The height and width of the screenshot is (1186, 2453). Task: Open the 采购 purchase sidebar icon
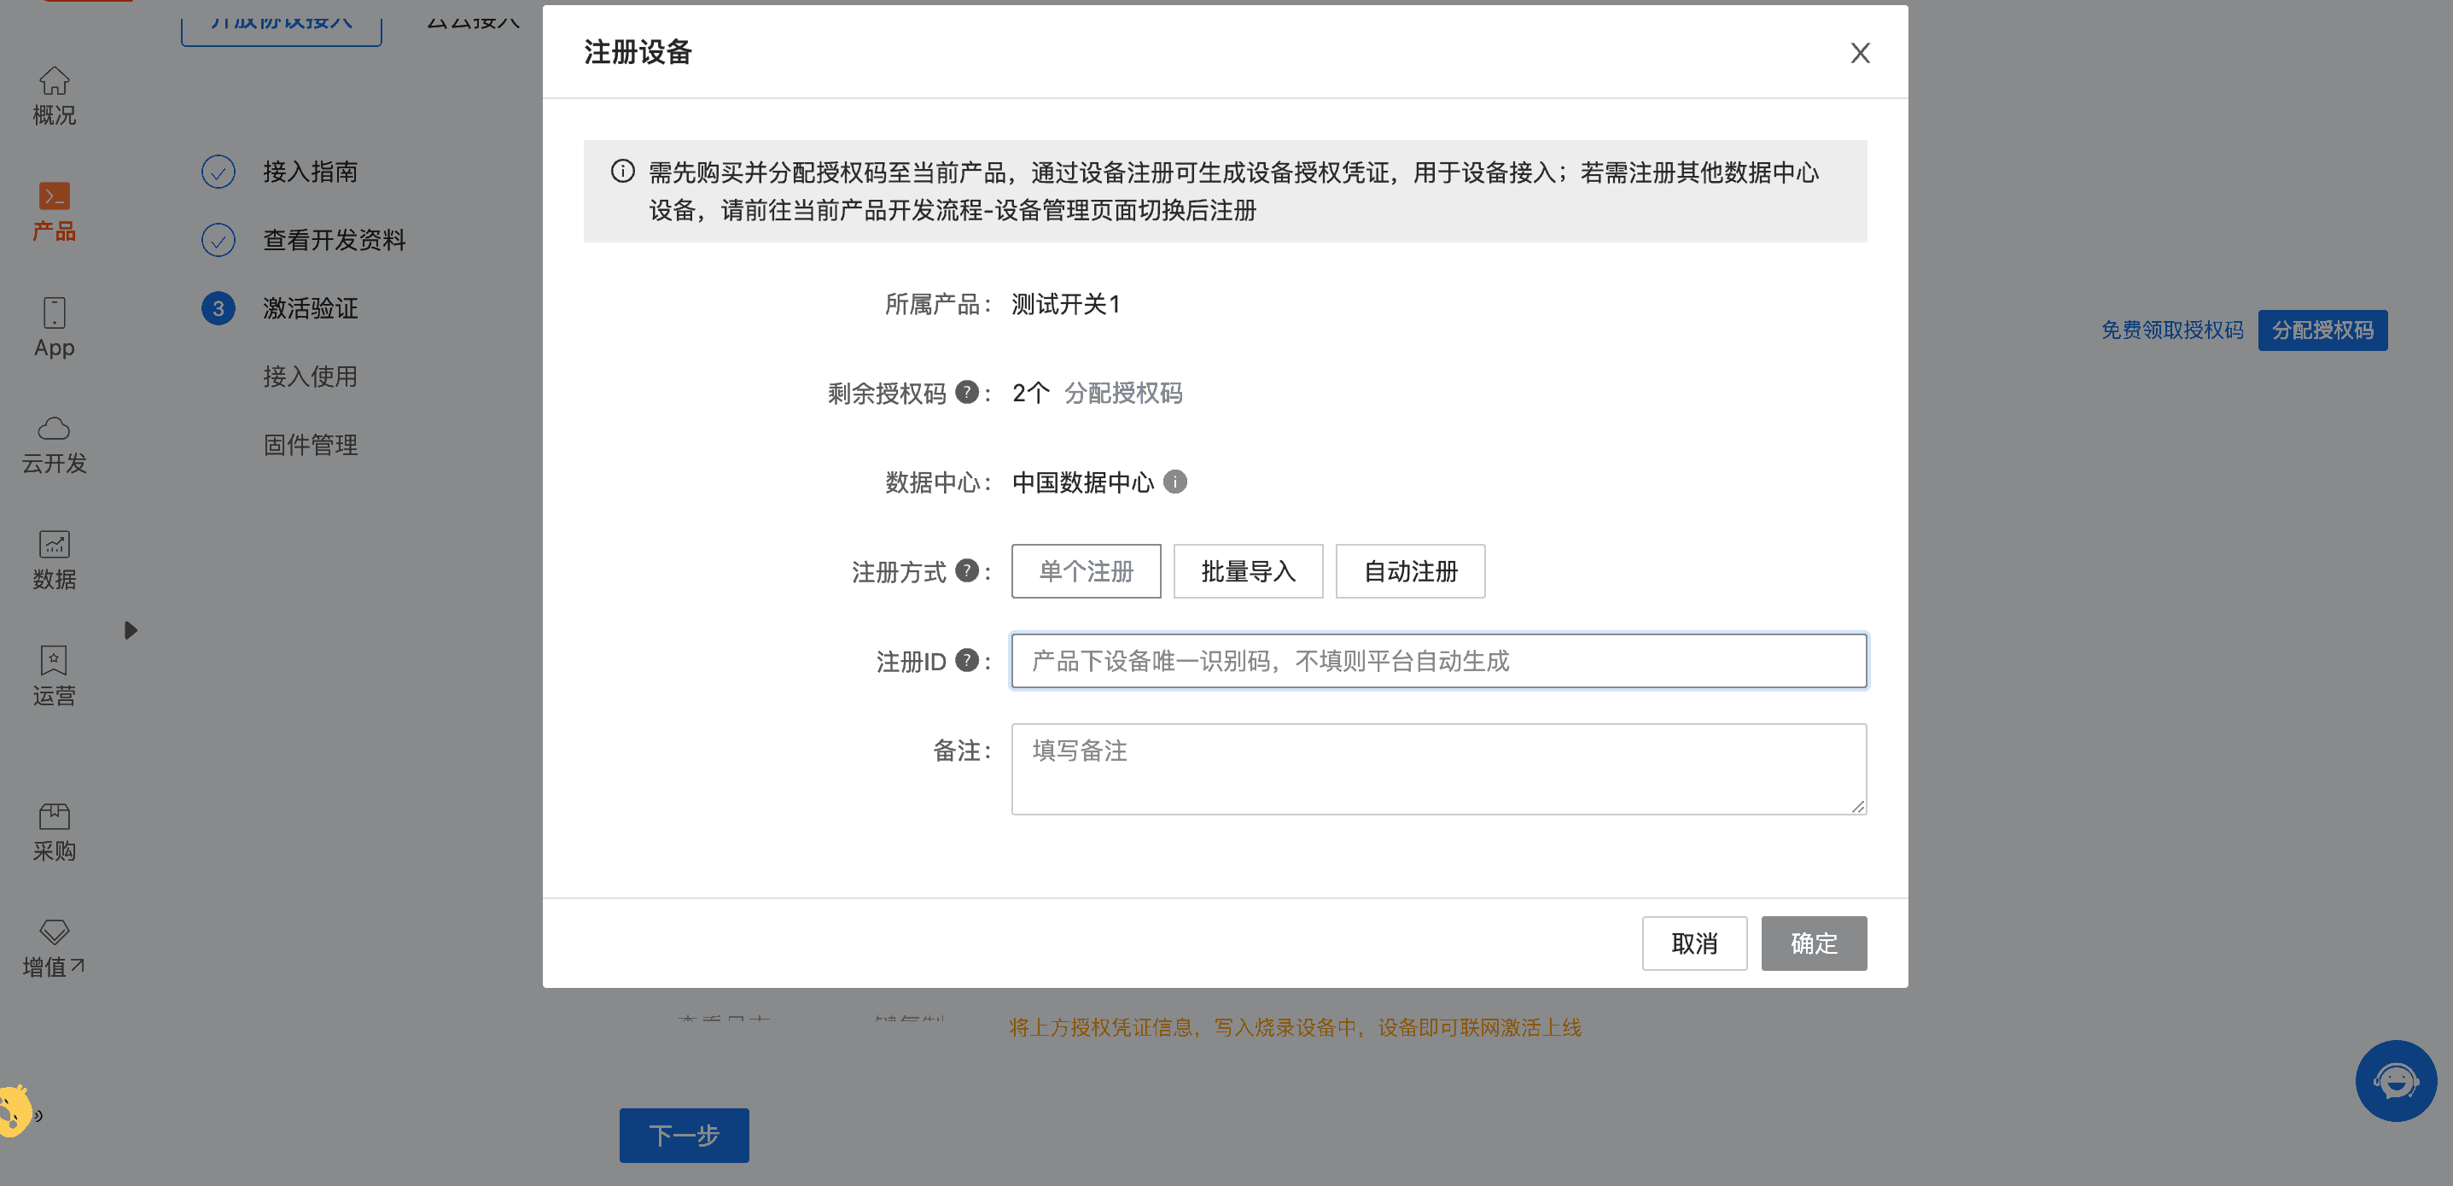55,832
